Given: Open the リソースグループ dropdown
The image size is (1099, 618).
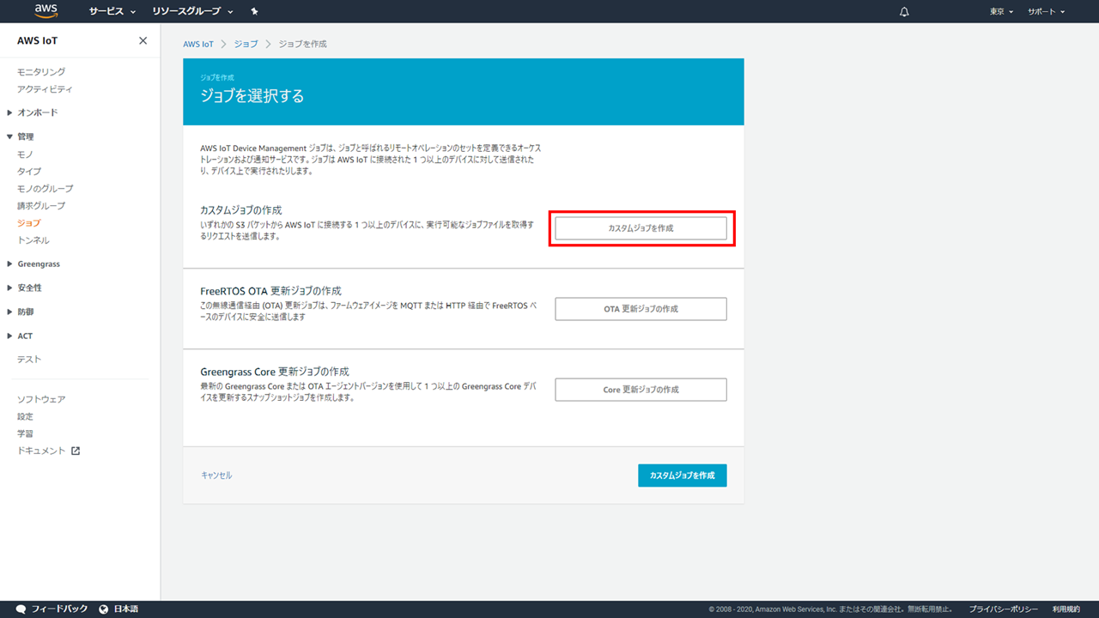Looking at the screenshot, I should coord(192,12).
